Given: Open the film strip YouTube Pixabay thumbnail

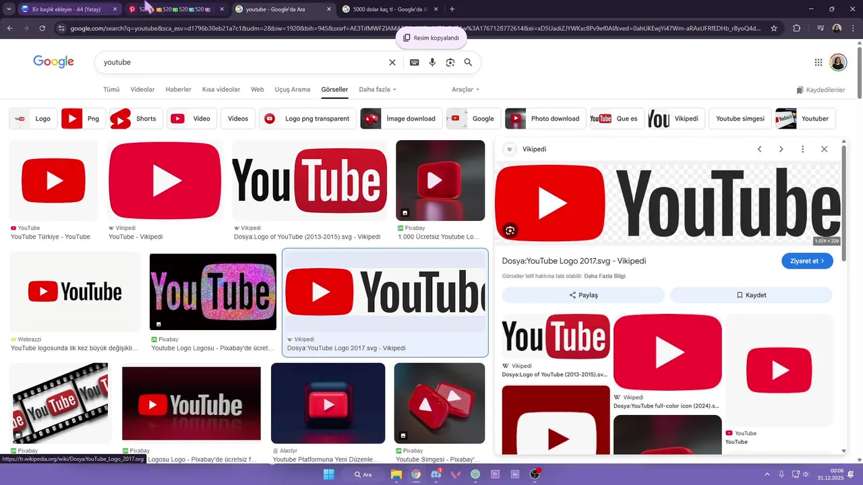Looking at the screenshot, I should pyautogui.click(x=61, y=403).
